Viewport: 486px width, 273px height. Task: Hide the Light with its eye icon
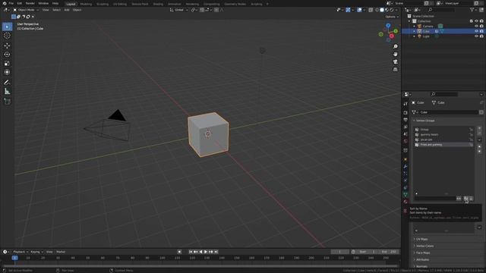476,36
